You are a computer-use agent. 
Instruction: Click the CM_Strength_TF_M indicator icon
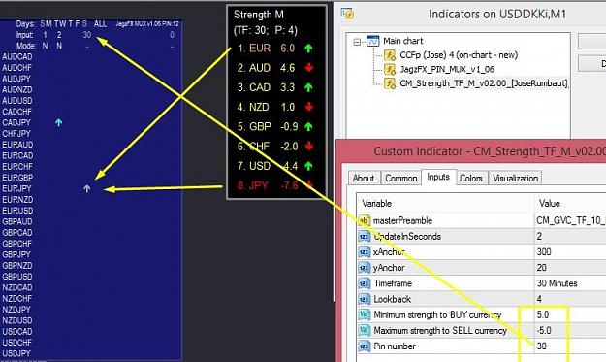390,83
